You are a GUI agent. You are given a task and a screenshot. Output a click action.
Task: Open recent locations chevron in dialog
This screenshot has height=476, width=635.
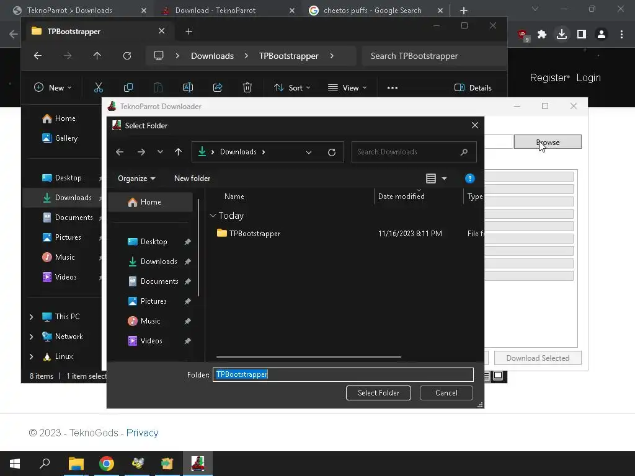161,152
